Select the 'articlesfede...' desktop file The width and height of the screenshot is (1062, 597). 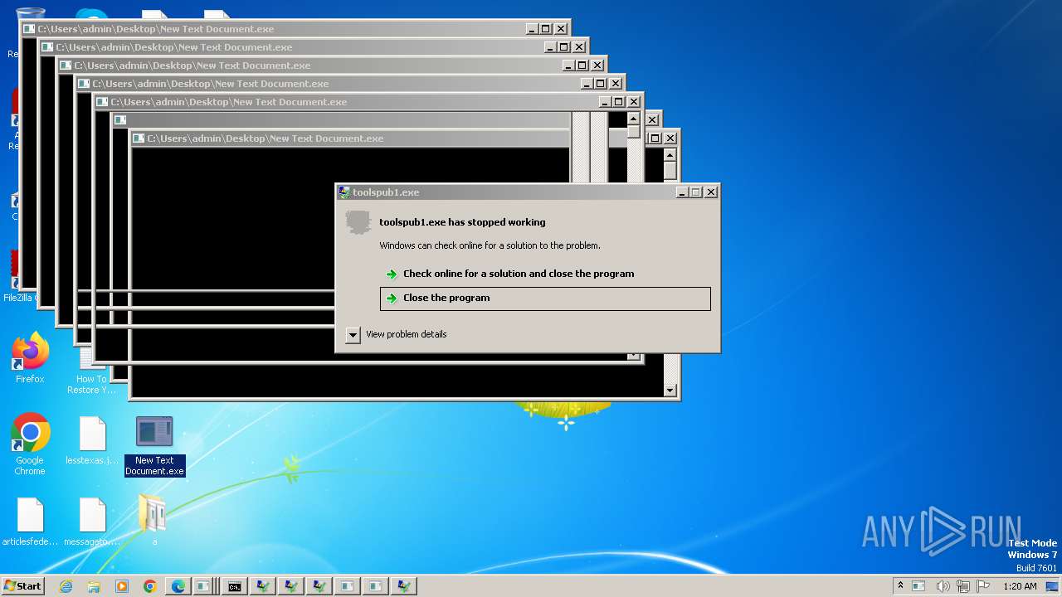click(30, 522)
